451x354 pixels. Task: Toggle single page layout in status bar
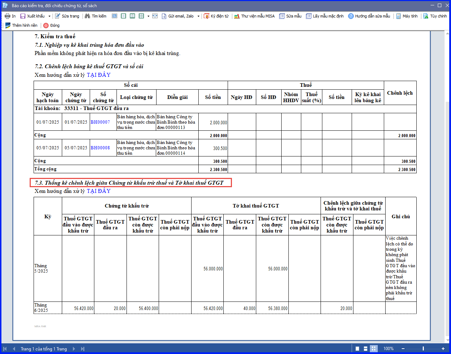click(x=357, y=349)
